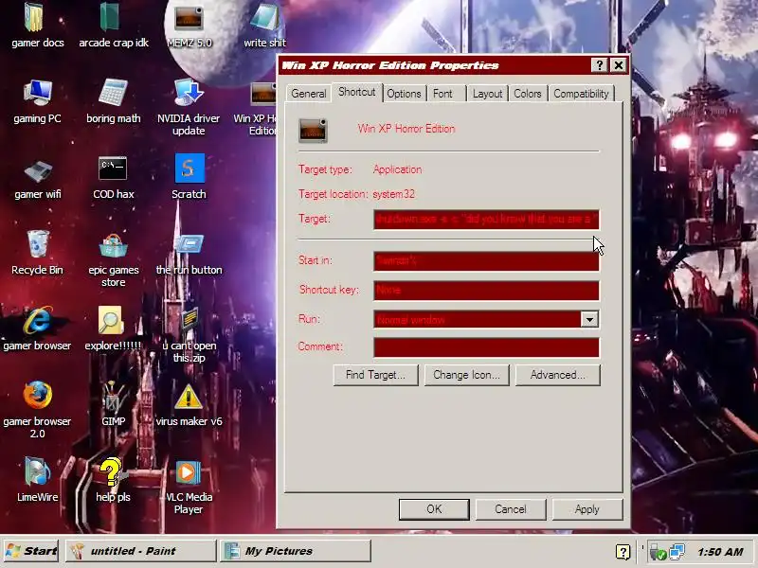Image resolution: width=758 pixels, height=568 pixels.
Task: Select the Shortcut tab
Action: point(357,92)
